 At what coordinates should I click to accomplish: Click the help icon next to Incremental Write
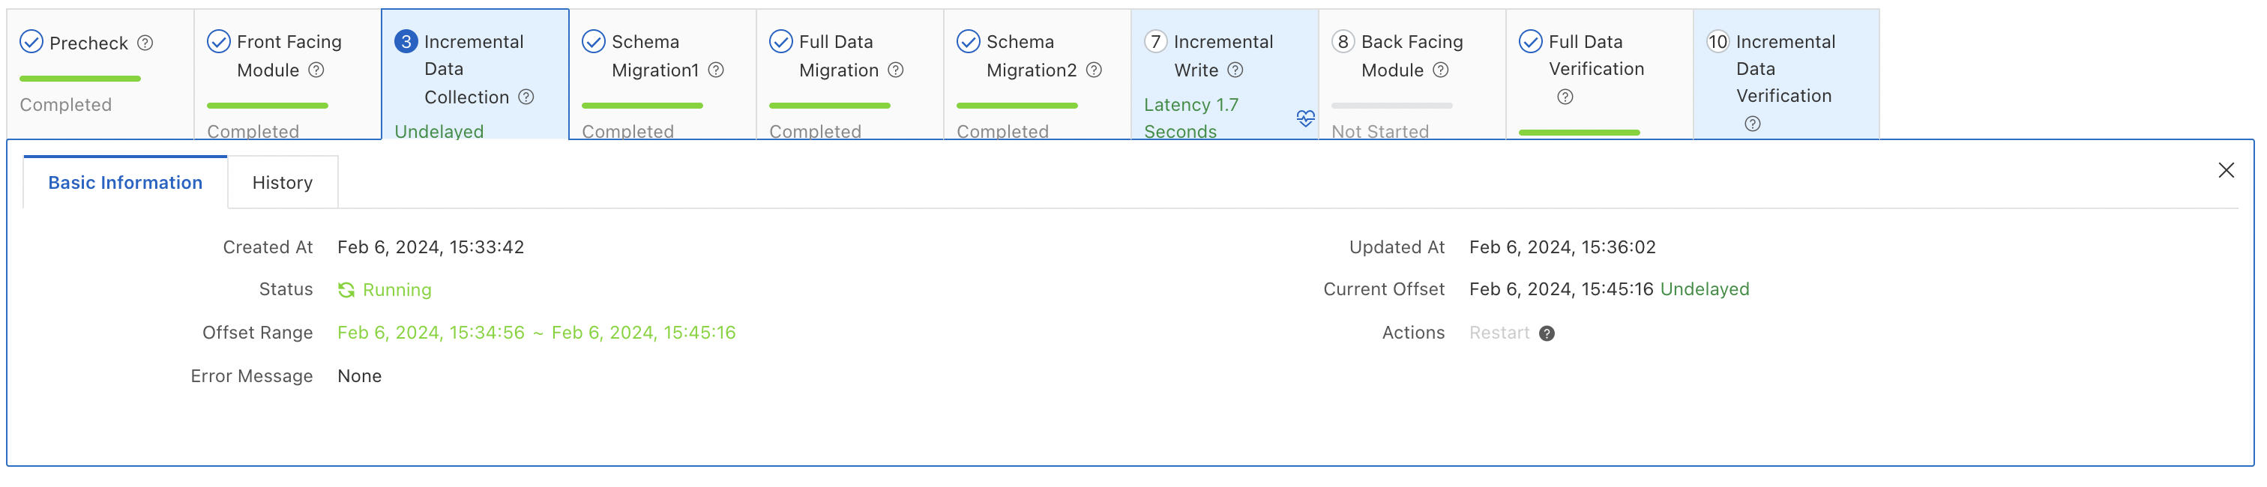1235,70
